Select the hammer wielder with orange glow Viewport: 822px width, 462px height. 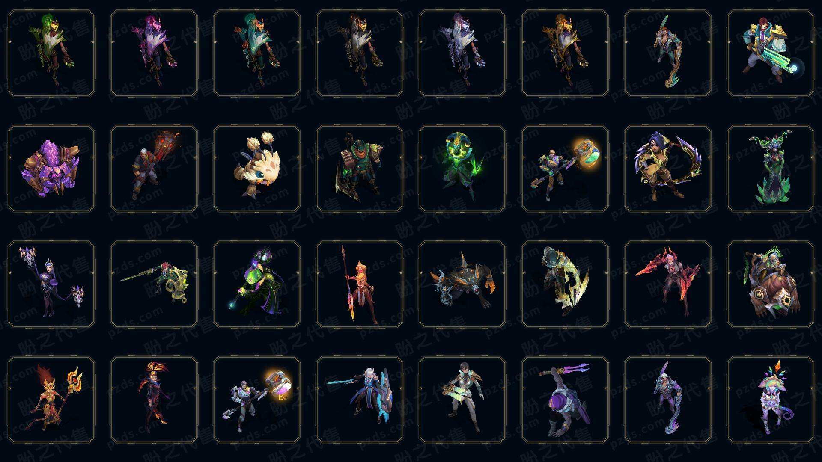(x=565, y=169)
